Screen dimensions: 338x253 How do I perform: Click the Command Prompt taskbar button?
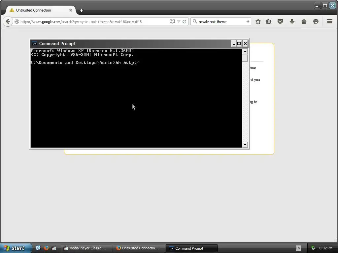tap(192, 248)
